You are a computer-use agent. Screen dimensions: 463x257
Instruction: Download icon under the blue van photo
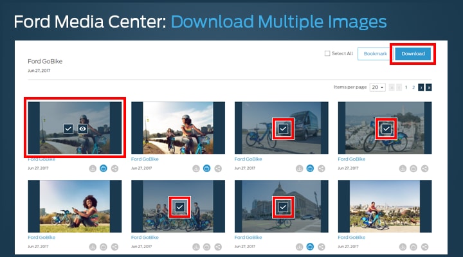coord(300,168)
